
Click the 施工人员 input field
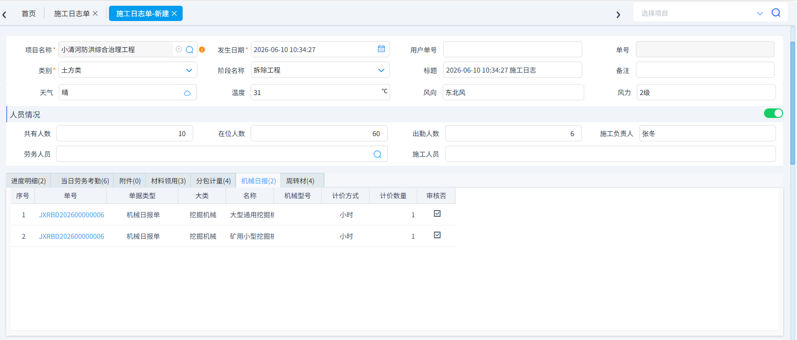[610, 154]
